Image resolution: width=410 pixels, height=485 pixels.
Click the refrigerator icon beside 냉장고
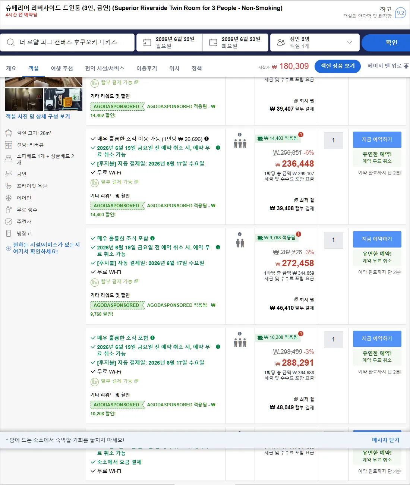(9, 234)
